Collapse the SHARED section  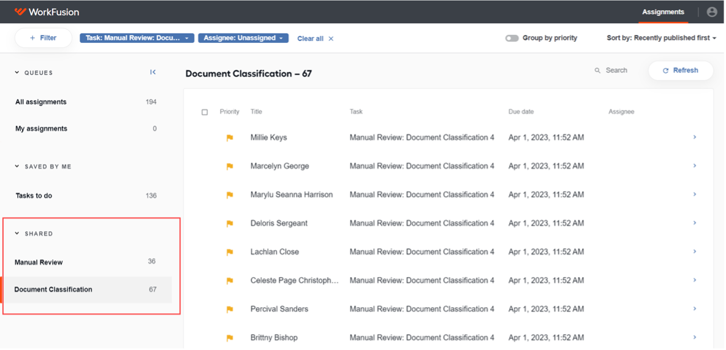click(17, 234)
